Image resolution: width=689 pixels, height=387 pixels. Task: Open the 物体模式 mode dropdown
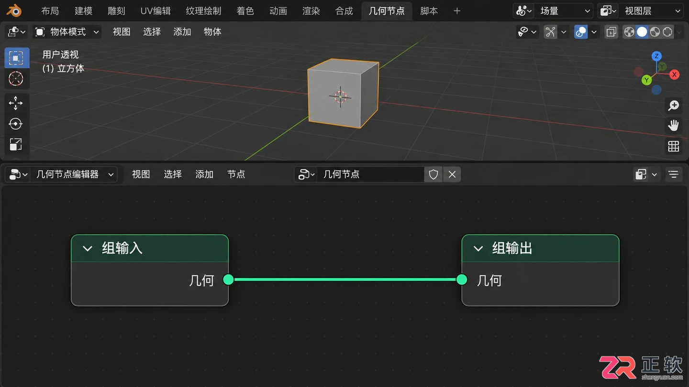(67, 32)
